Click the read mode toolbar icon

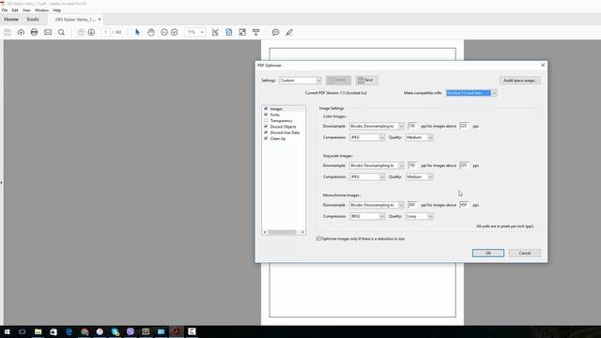pyautogui.click(x=255, y=33)
